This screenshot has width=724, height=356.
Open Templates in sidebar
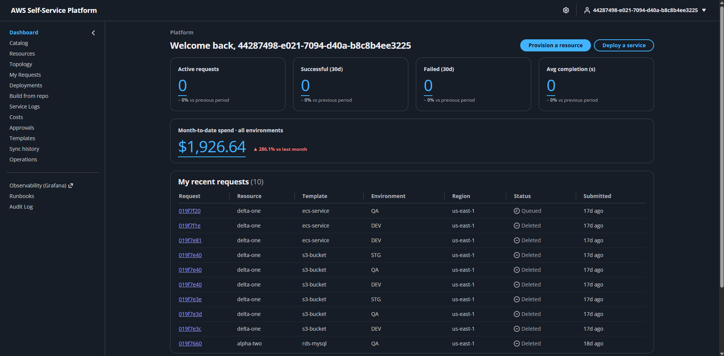point(22,138)
